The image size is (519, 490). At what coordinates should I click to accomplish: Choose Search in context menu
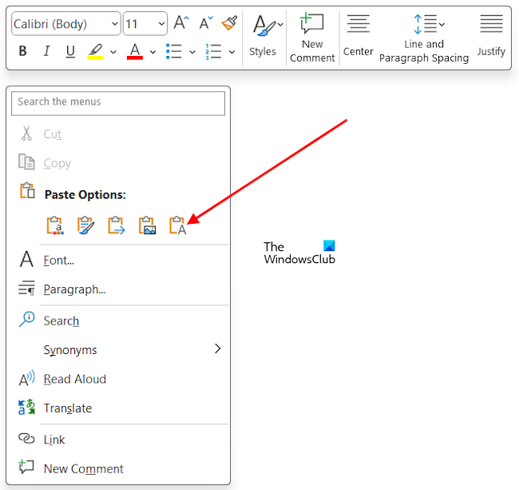click(x=118, y=321)
